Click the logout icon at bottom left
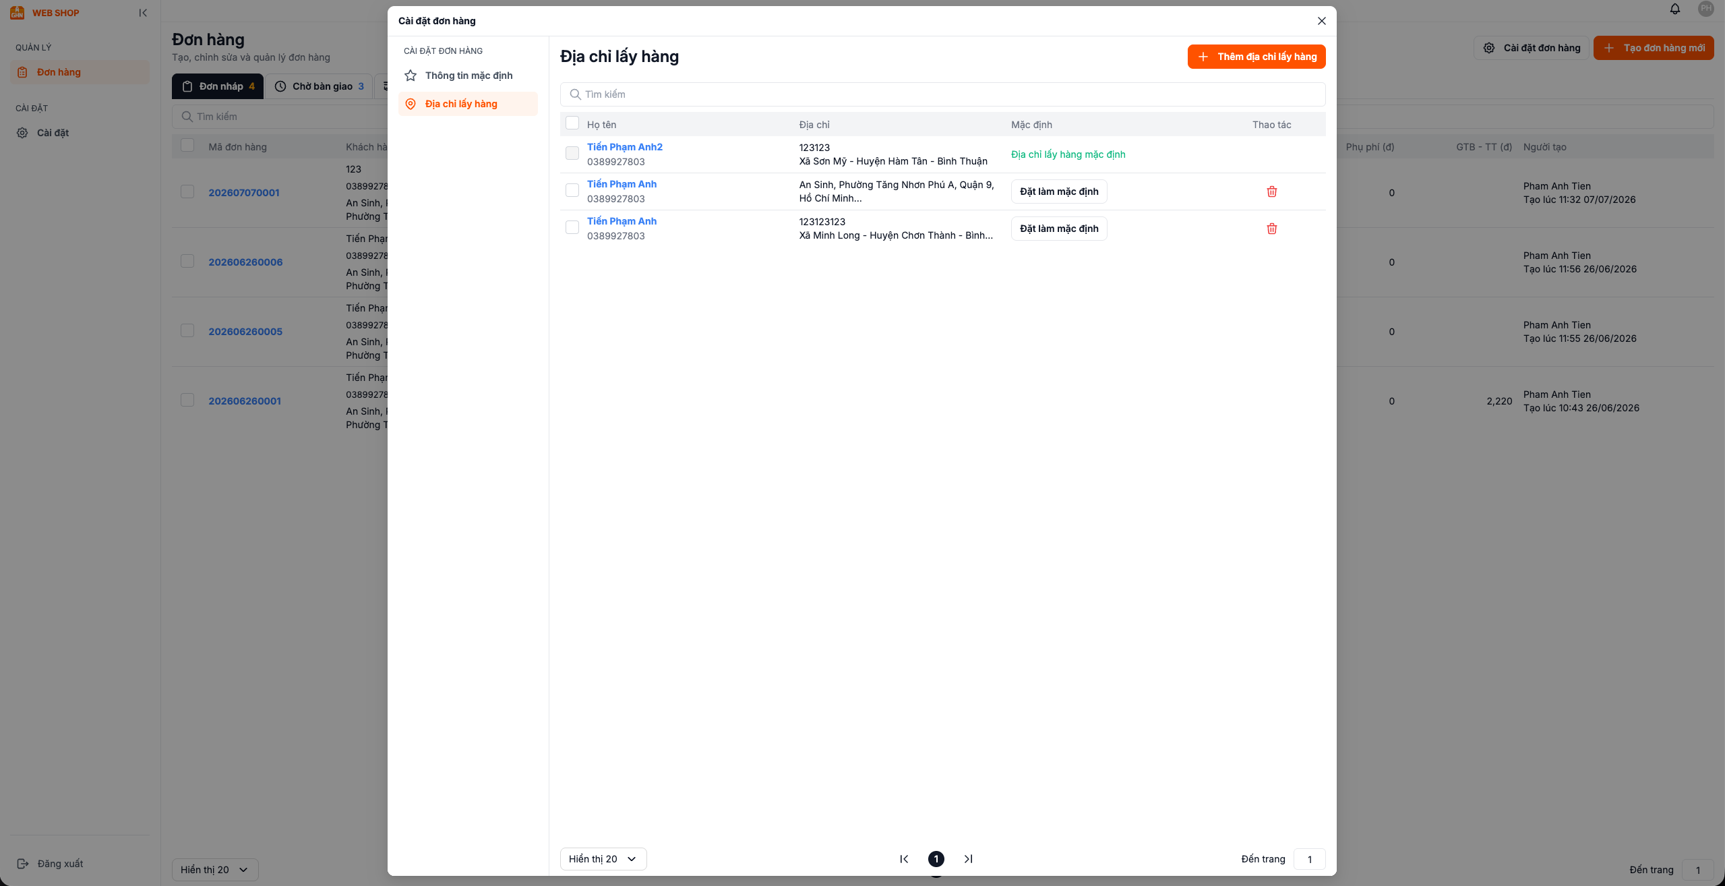1725x886 pixels. (x=22, y=864)
